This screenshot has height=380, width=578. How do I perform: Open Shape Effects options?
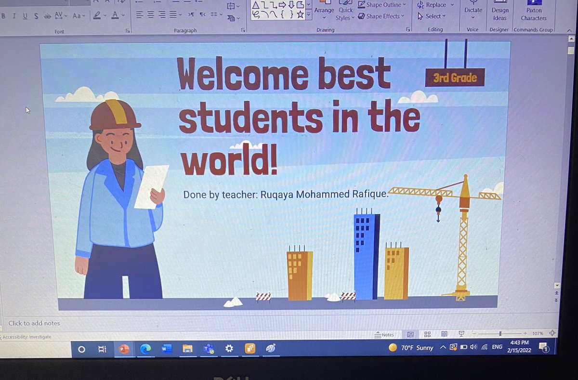point(381,16)
